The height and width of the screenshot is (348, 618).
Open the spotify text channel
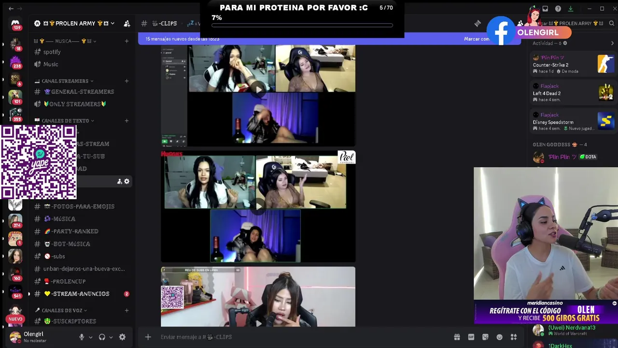tap(81, 52)
